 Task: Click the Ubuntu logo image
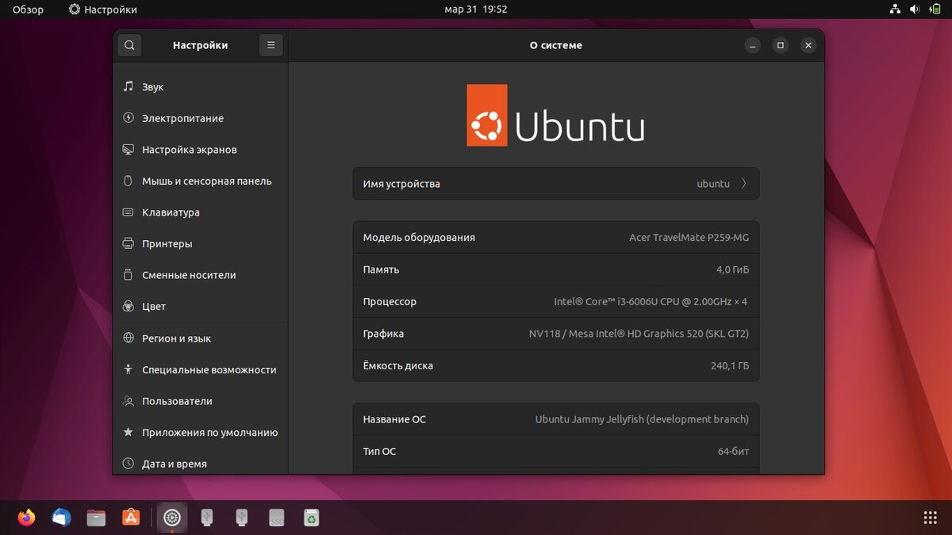pyautogui.click(x=555, y=115)
